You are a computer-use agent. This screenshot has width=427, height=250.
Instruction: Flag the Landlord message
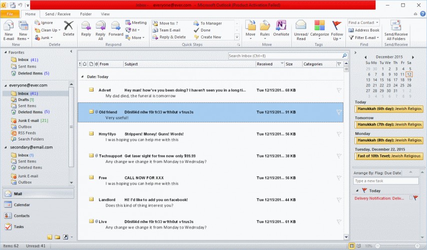tap(339, 199)
